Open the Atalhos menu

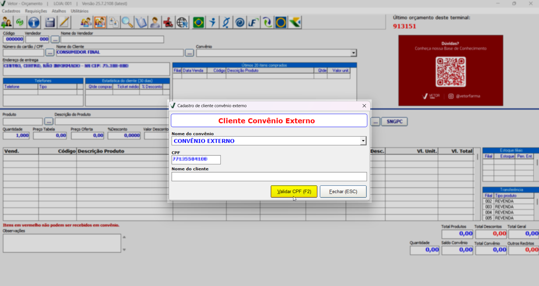59,11
